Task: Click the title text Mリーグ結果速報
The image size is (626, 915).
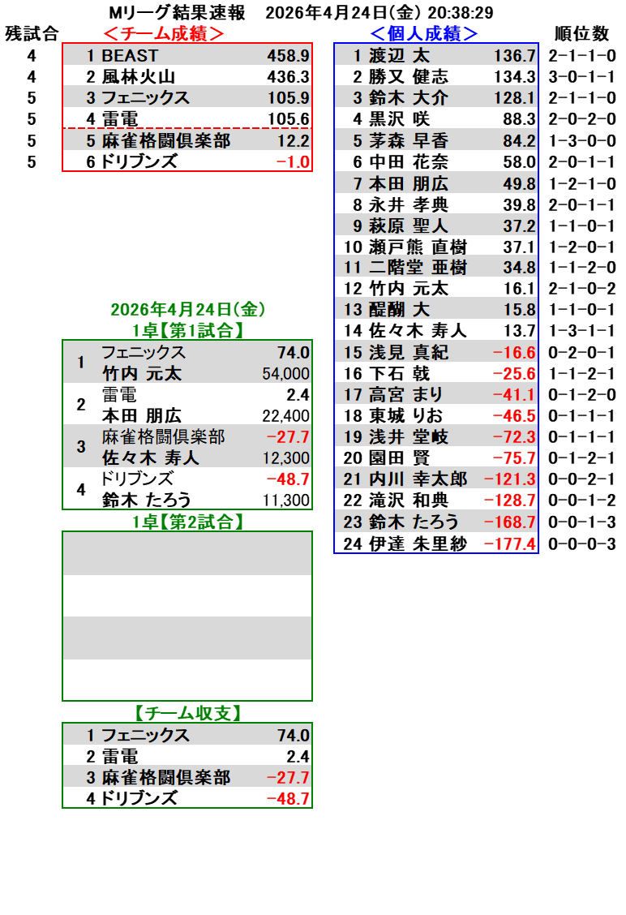Action: [x=178, y=12]
